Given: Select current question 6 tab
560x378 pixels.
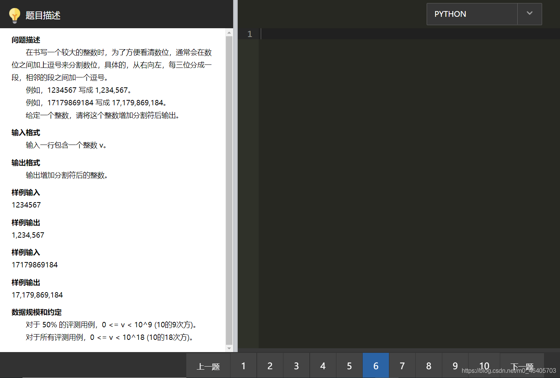Looking at the screenshot, I should coord(376,366).
